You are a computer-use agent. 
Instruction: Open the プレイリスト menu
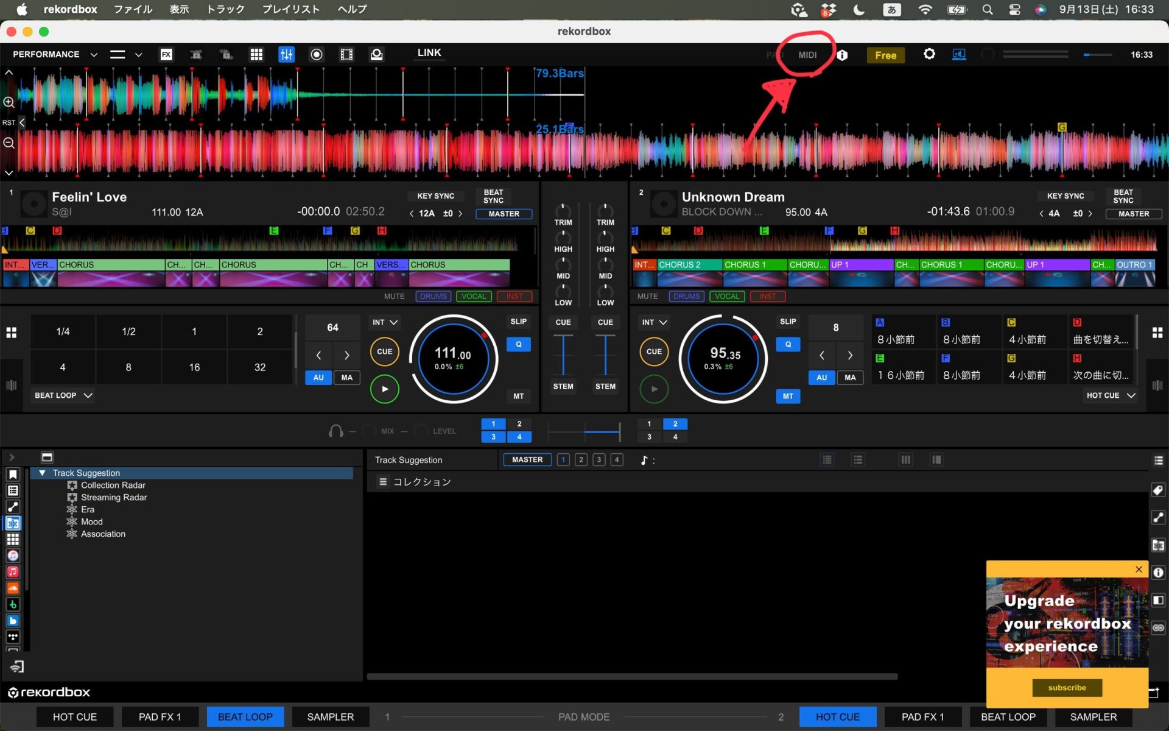(x=291, y=9)
